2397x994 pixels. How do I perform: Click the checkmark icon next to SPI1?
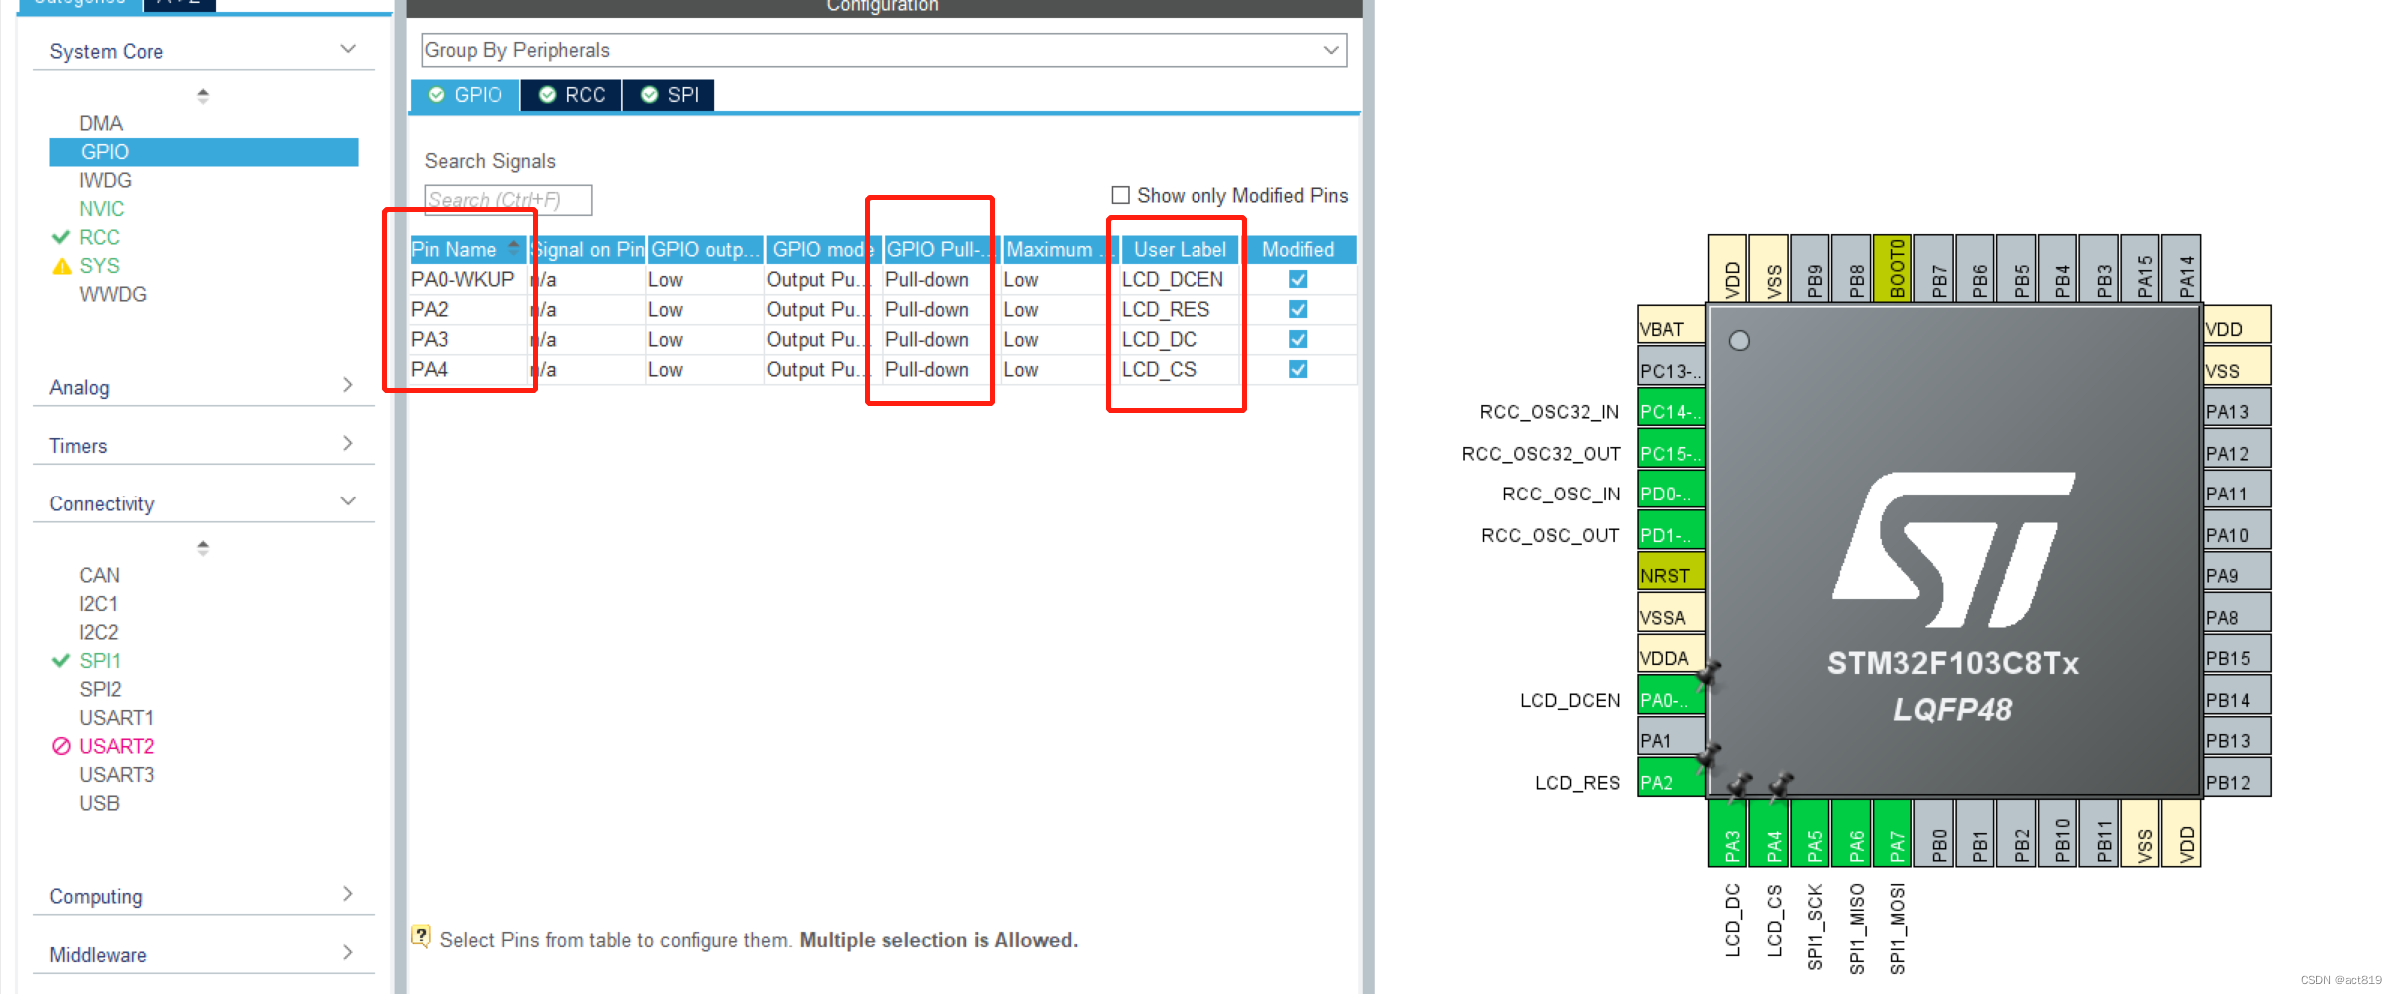60,660
